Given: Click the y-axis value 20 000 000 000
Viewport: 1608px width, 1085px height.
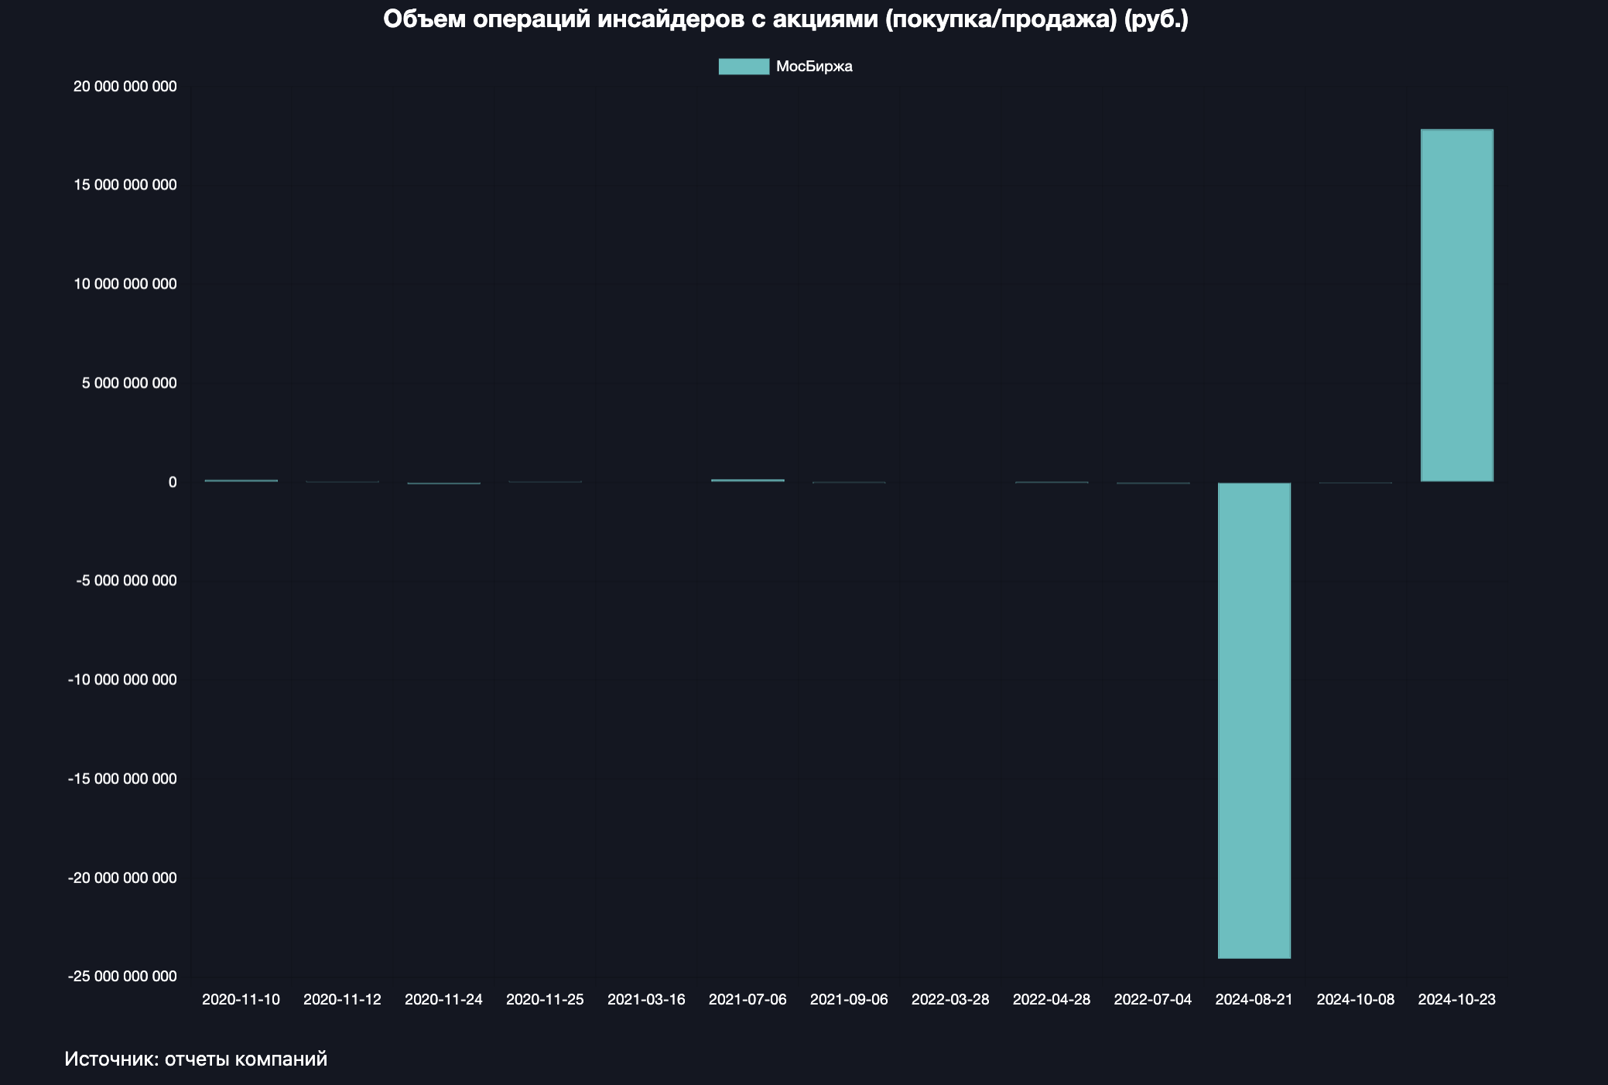Looking at the screenshot, I should [125, 87].
